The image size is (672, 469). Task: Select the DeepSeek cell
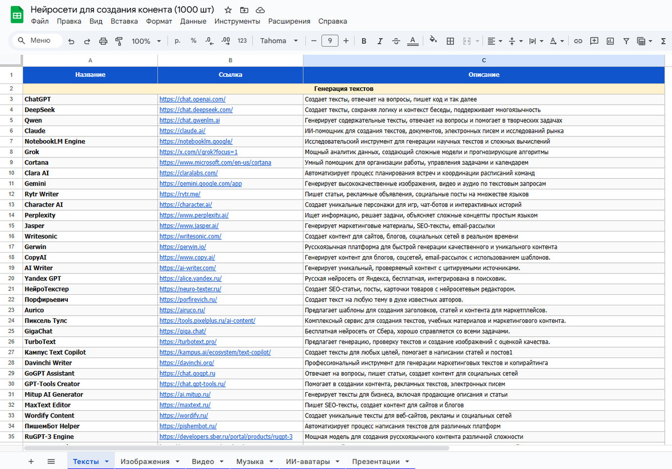coord(90,110)
